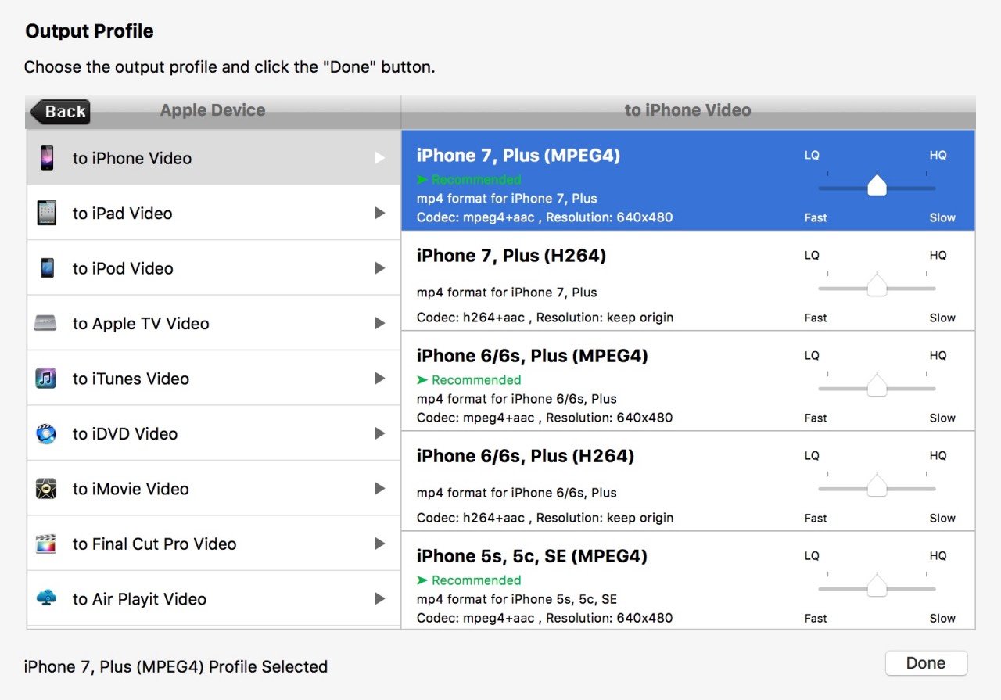Click the Final Cut Pro clapboard icon
The width and height of the screenshot is (1001, 700).
[x=46, y=544]
